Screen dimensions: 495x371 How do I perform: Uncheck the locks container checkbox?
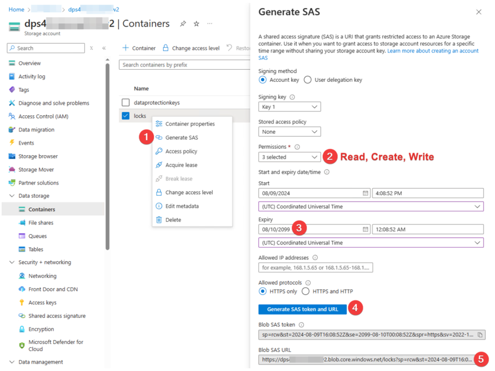pos(126,116)
